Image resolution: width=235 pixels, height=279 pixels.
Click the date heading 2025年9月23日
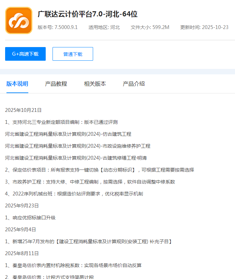[x=22, y=206]
